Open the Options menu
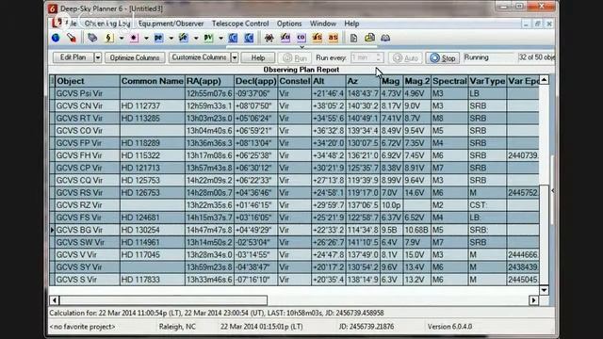 point(289,24)
